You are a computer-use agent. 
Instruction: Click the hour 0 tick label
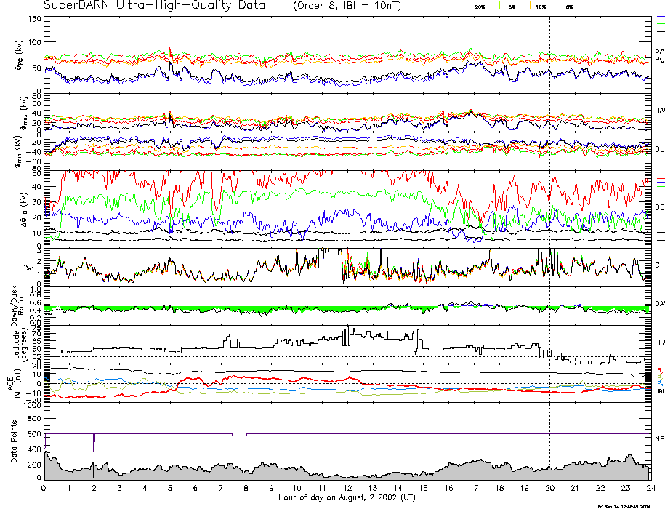point(44,488)
